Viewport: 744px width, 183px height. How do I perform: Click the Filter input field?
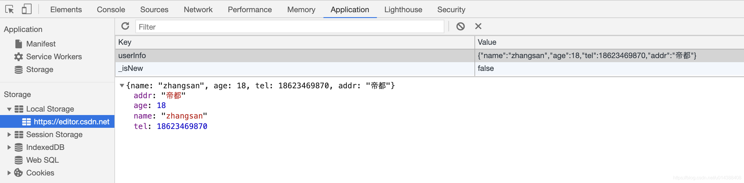289,27
